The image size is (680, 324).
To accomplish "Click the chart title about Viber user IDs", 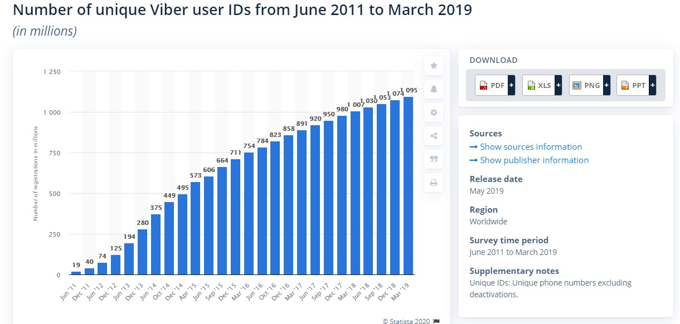I will pyautogui.click(x=242, y=11).
